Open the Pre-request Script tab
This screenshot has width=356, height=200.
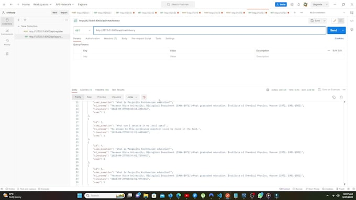tap(141, 39)
